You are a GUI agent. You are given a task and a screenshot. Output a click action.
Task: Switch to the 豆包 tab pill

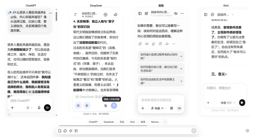(x=122, y=122)
